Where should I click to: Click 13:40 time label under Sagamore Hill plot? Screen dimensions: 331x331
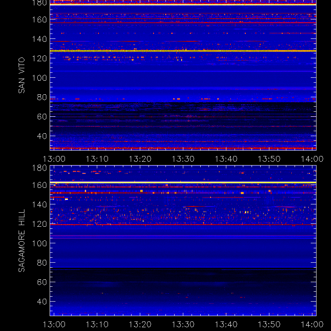[x=226, y=324]
